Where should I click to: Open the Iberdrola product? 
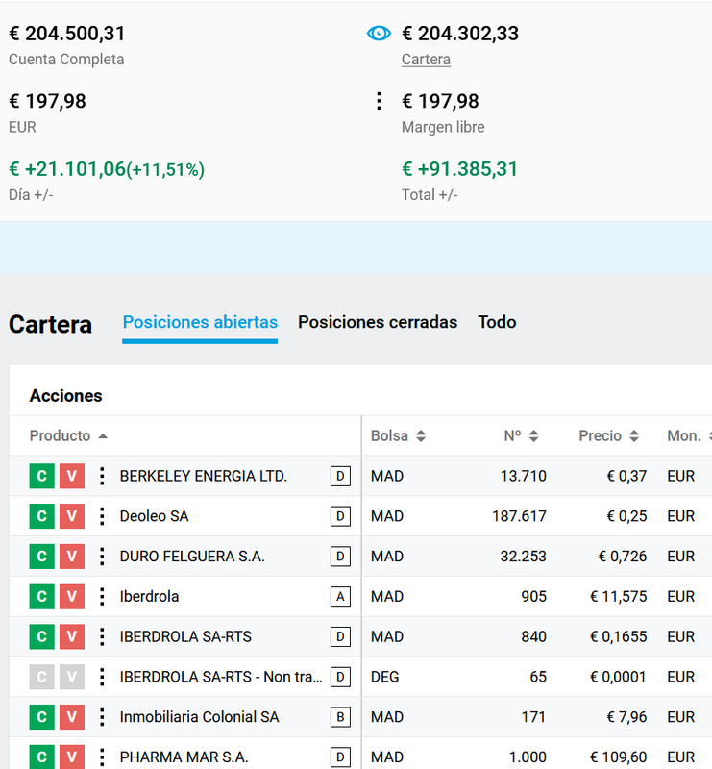pos(149,596)
